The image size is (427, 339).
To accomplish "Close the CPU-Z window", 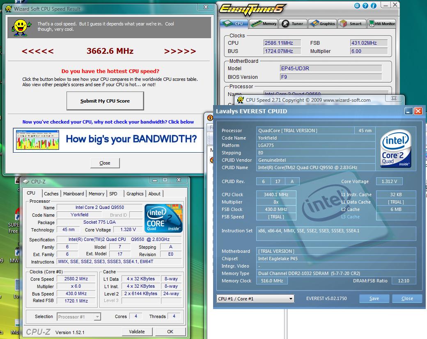I will [x=179, y=180].
